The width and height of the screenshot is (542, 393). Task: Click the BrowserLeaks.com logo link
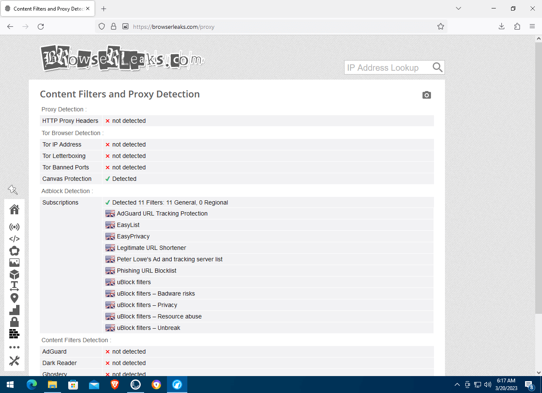pyautogui.click(x=122, y=58)
